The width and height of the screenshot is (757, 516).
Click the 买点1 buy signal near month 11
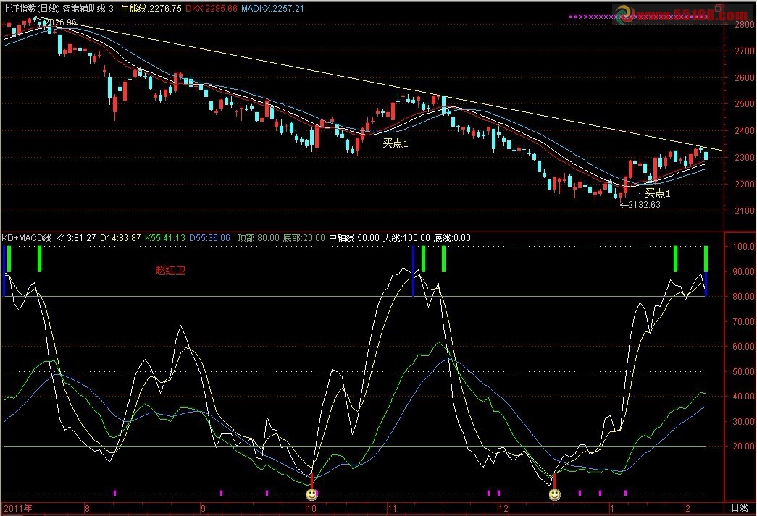pos(396,143)
